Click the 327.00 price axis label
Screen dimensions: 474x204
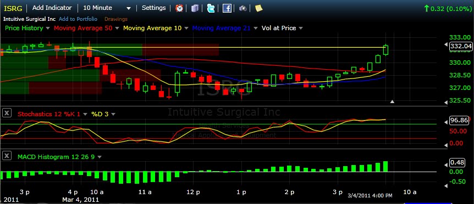click(x=460, y=88)
